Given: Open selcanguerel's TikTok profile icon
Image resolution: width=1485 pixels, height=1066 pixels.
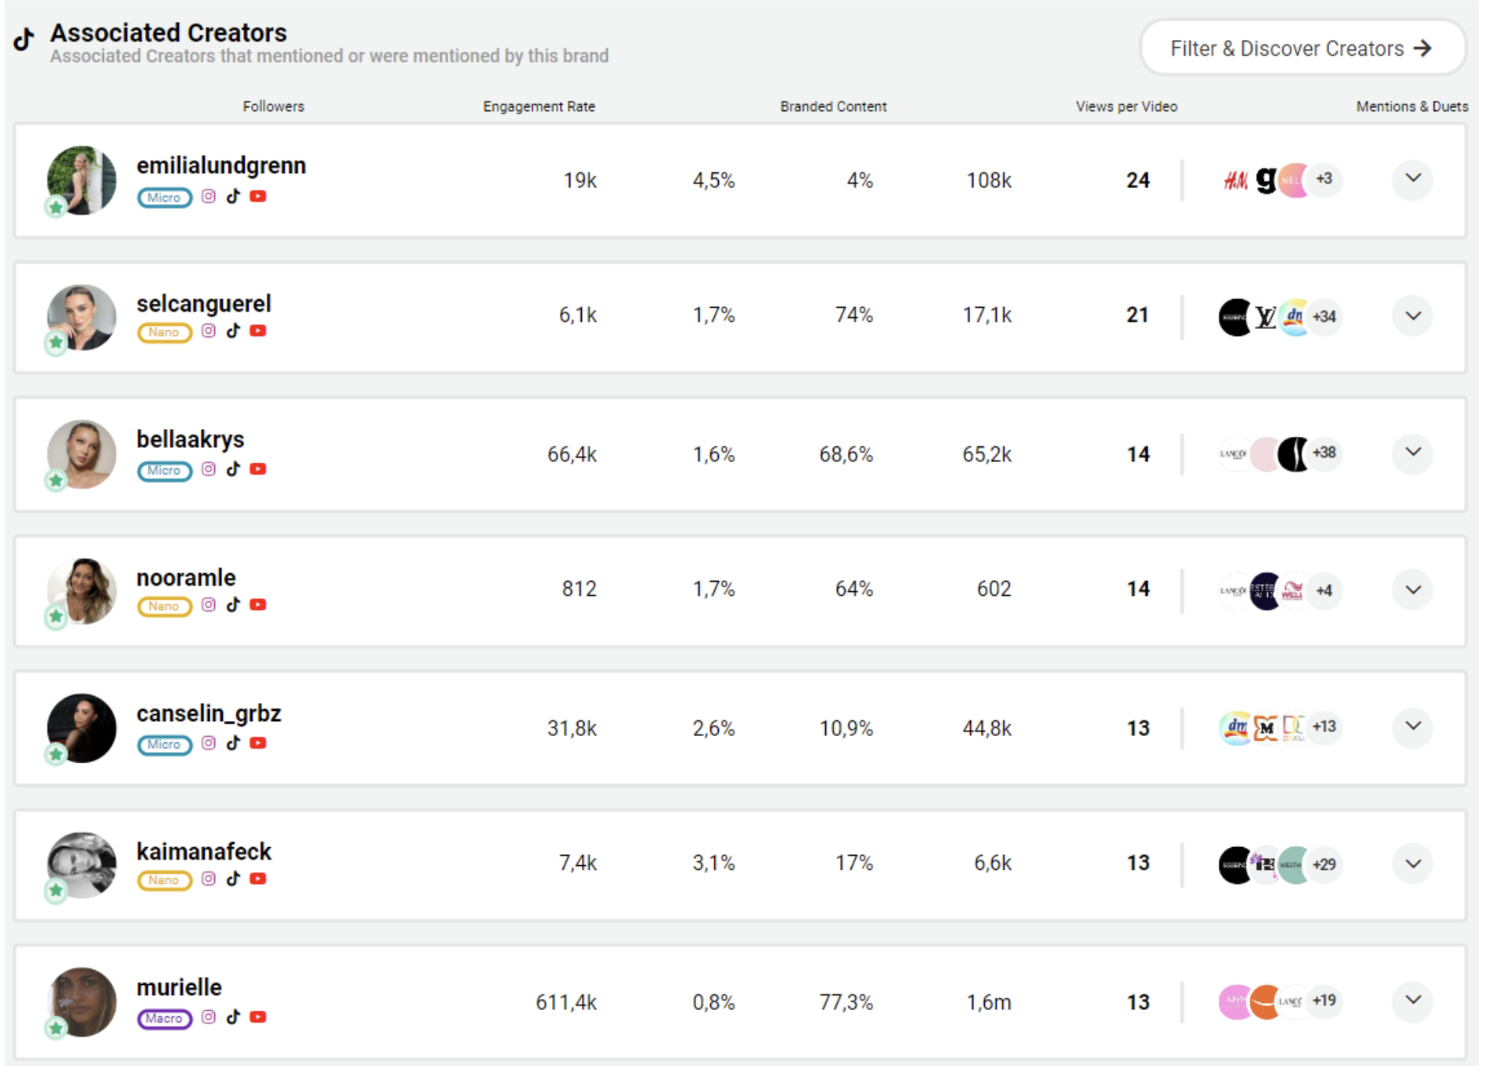Looking at the screenshot, I should point(233,331).
